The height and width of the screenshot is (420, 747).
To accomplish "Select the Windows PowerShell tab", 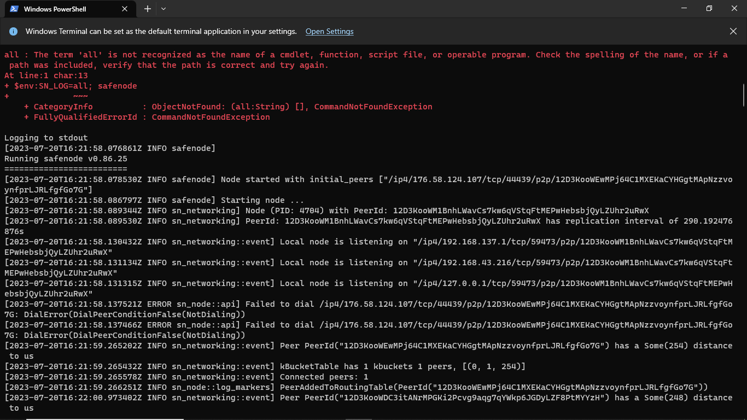I will coord(69,9).
